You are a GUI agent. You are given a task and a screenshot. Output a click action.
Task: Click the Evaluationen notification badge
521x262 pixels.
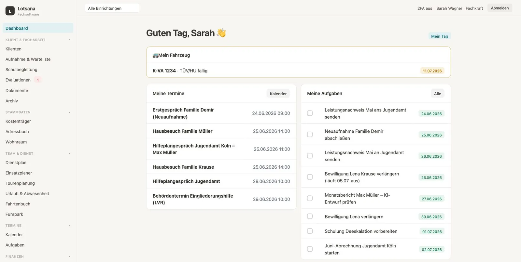(x=38, y=80)
